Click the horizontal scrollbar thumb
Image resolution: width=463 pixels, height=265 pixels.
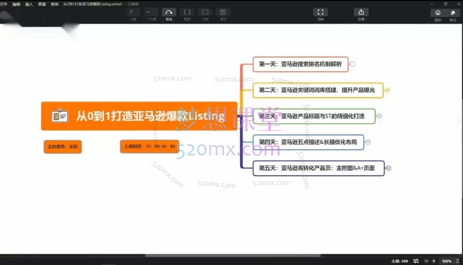click(x=233, y=255)
